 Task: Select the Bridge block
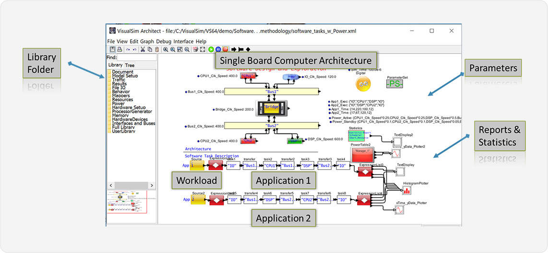tap(271, 109)
